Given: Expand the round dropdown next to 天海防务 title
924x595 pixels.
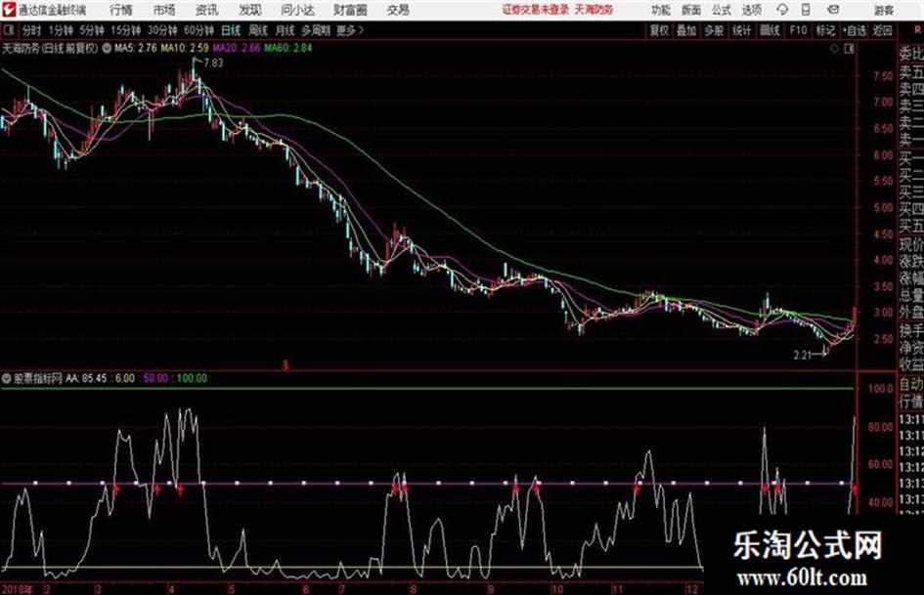Looking at the screenshot, I should [107, 49].
